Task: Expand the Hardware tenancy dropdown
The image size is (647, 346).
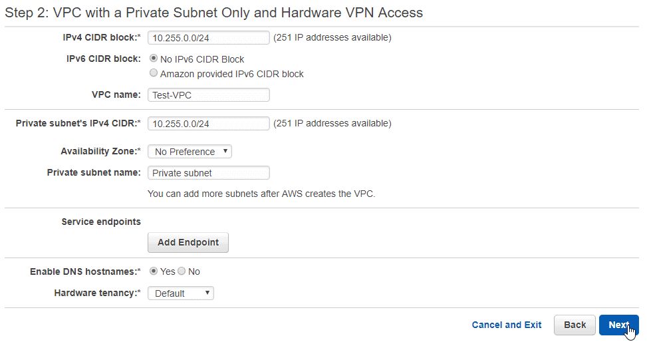Action: pos(181,293)
